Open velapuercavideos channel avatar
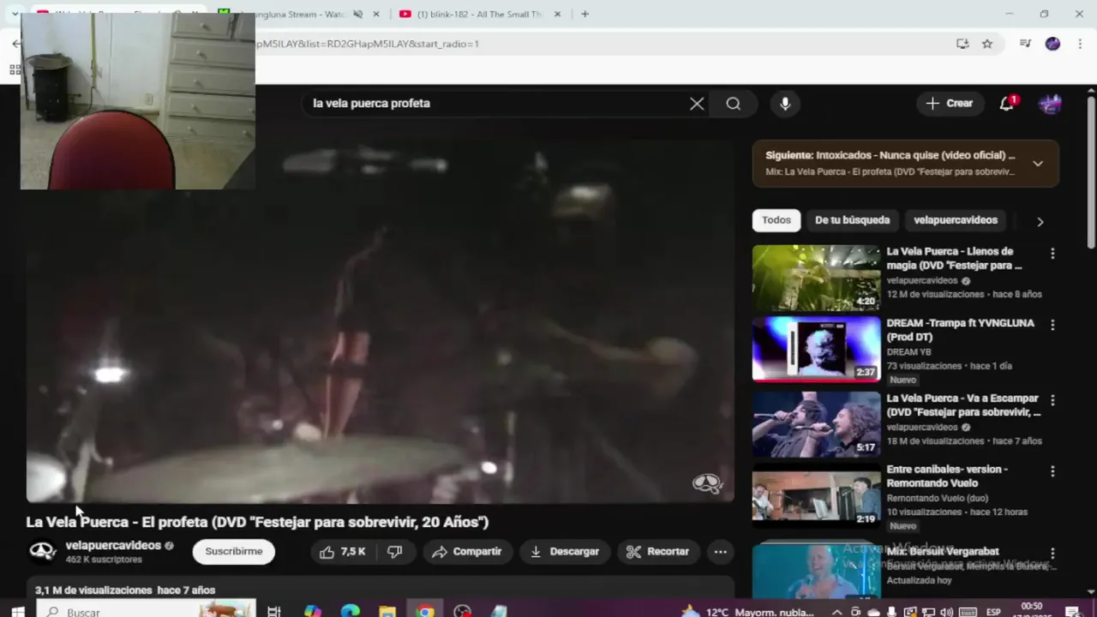This screenshot has width=1097, height=617. 43,551
